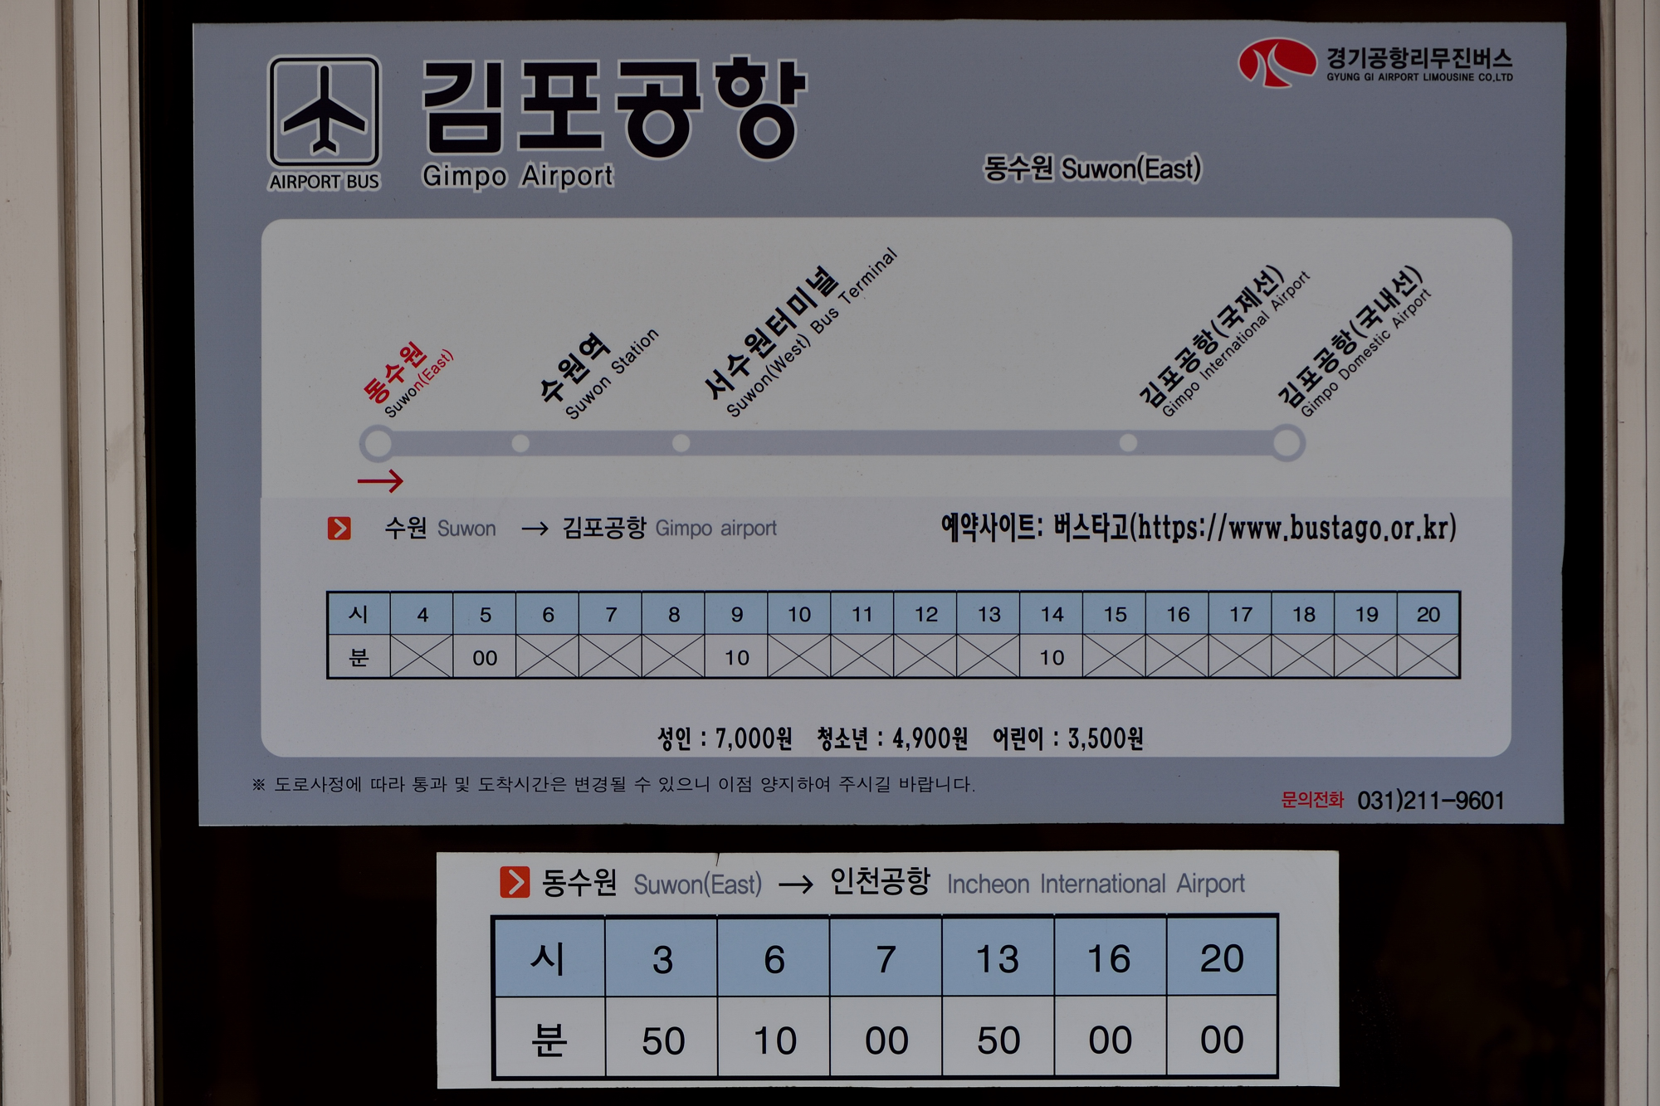Select the Suwon(East) starting stop circle
Image resolution: width=1660 pixels, height=1106 pixels.
378,443
